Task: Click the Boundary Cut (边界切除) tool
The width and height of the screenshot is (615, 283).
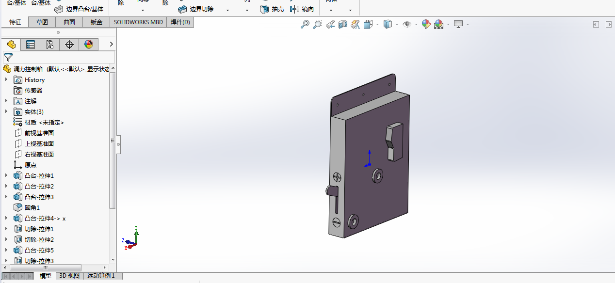Action: click(195, 9)
